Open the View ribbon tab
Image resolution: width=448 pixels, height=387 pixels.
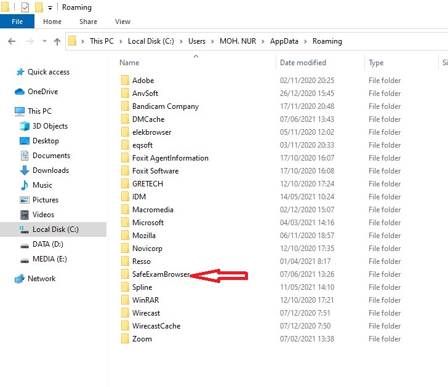coord(123,22)
